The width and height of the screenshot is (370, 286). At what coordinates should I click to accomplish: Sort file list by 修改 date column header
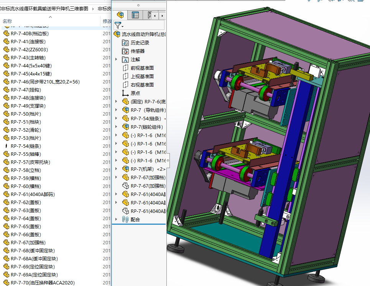click(x=107, y=21)
